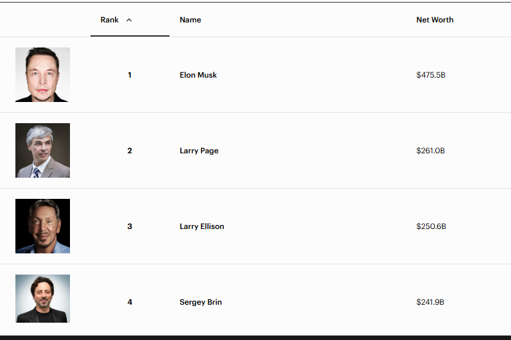The width and height of the screenshot is (511, 340).
Task: Click the $261.0B net worth value
Action: (x=431, y=151)
